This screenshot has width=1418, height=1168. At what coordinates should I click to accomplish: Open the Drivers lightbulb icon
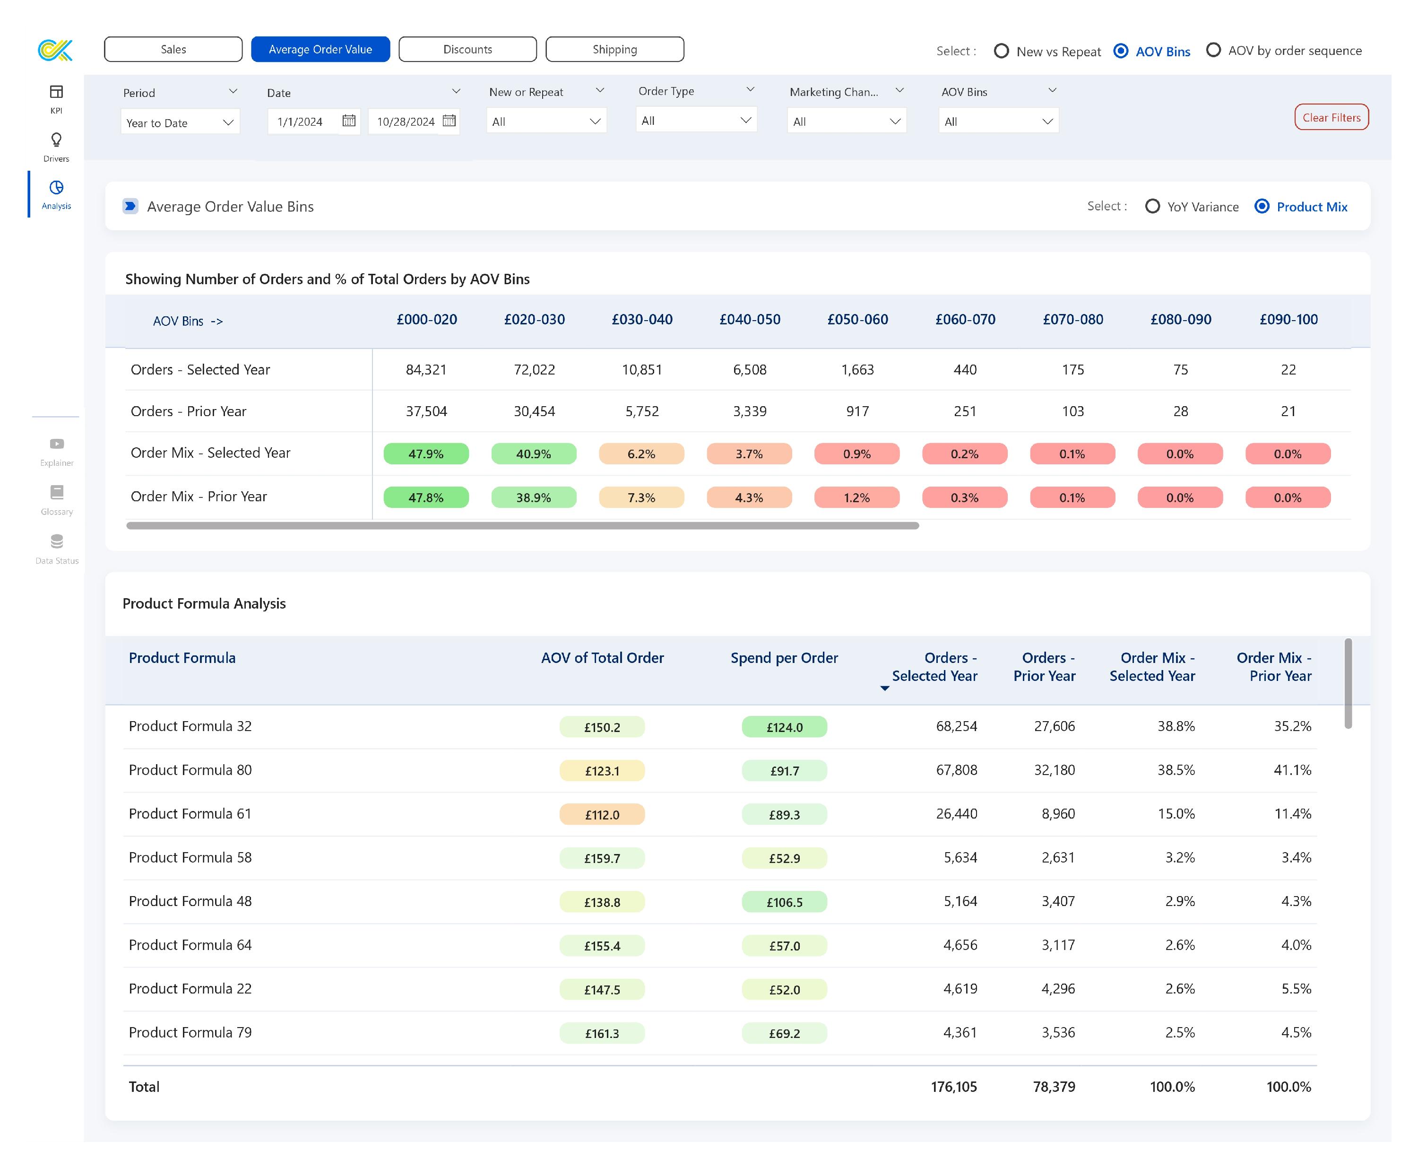click(56, 140)
